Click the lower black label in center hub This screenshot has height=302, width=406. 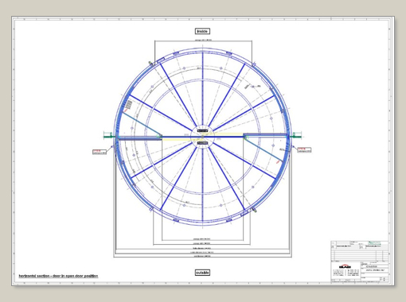point(202,143)
